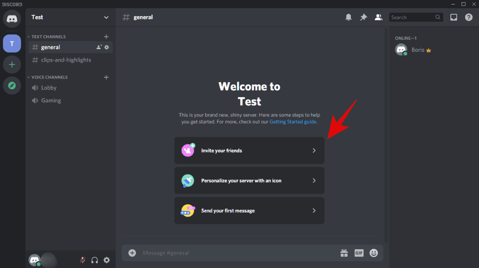Add a new server
Screen dimensions: 479x268
12,64
